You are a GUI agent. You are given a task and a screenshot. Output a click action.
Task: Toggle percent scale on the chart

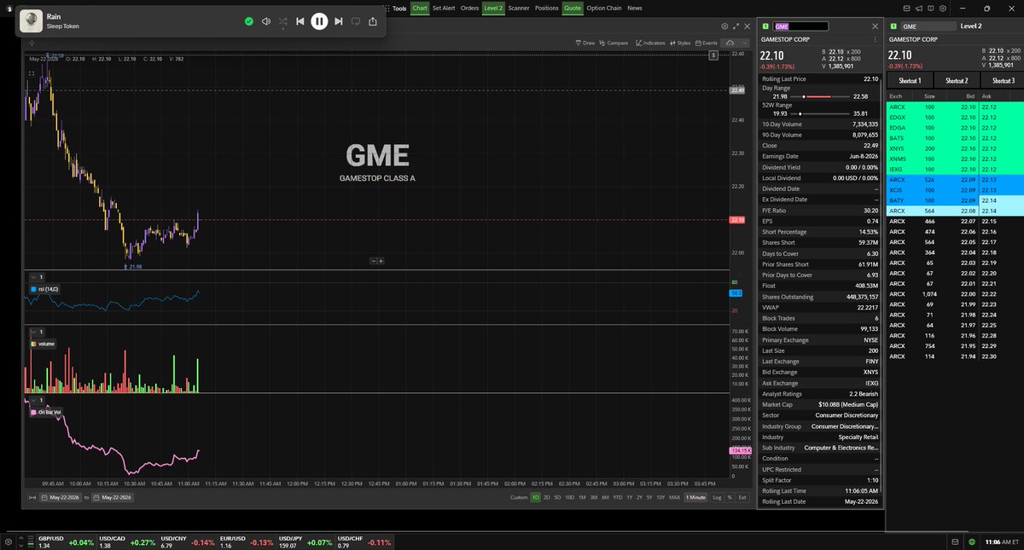(730, 497)
